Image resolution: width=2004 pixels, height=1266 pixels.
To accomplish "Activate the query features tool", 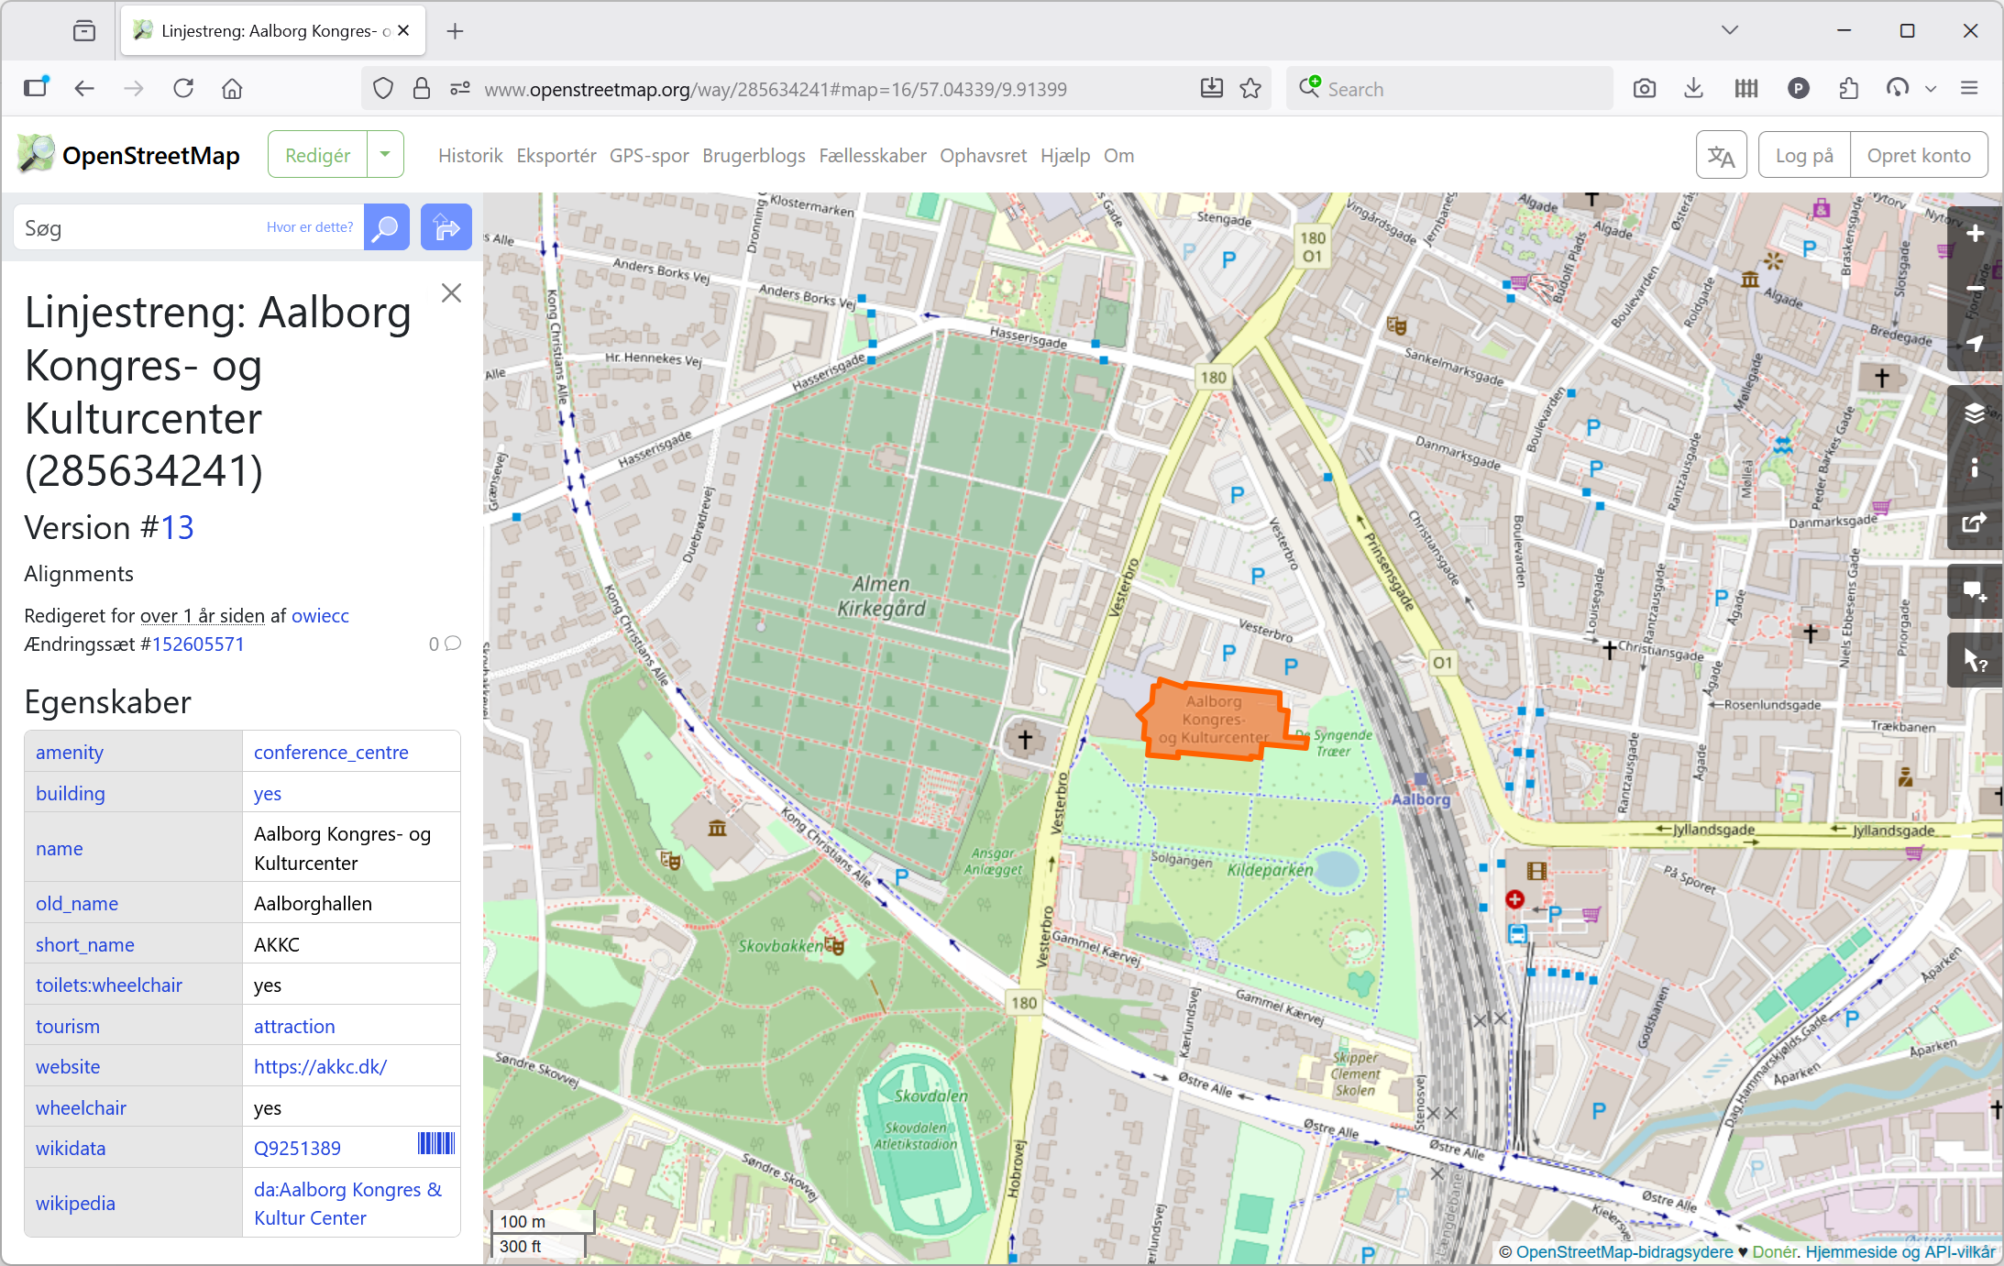I will (1975, 660).
